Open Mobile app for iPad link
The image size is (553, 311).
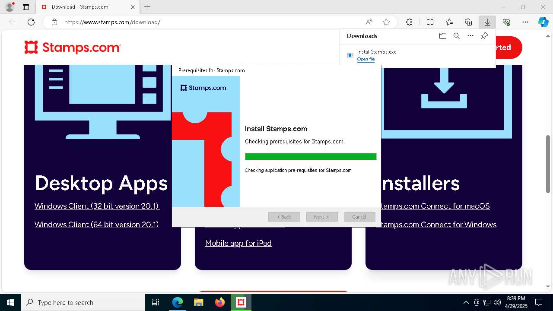click(x=238, y=243)
